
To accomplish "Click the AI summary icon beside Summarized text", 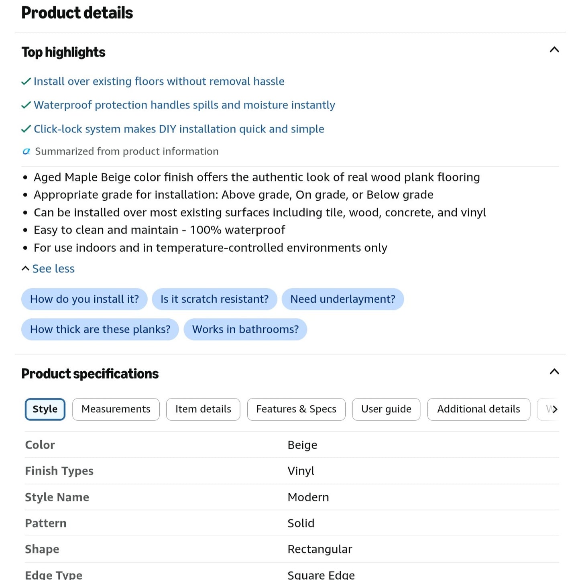I will point(26,151).
